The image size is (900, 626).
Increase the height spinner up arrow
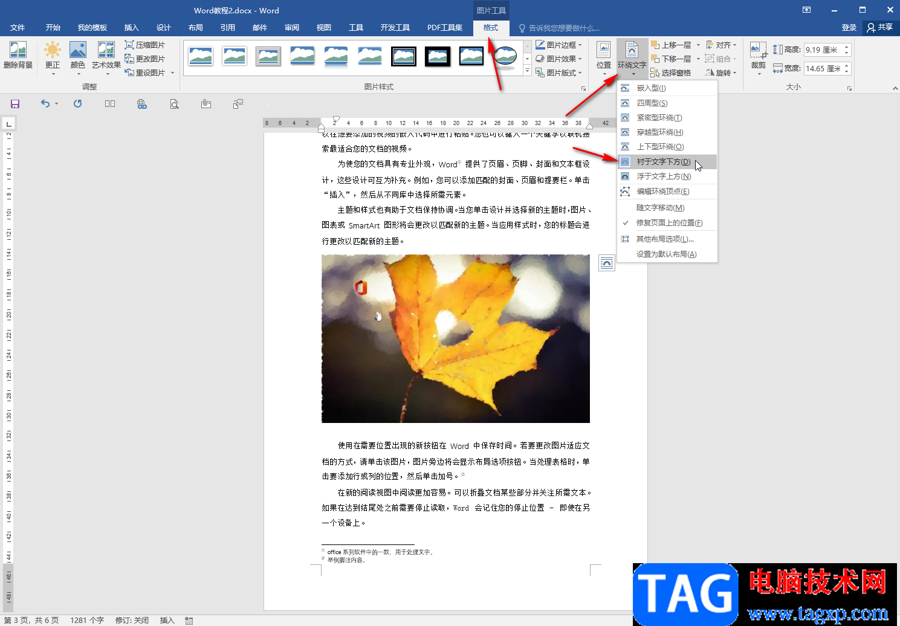847,47
